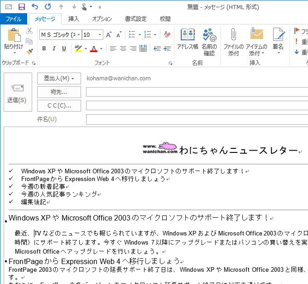308x284 pixels.
Task: Set high importance with the red exclamation
Action: click(x=296, y=41)
